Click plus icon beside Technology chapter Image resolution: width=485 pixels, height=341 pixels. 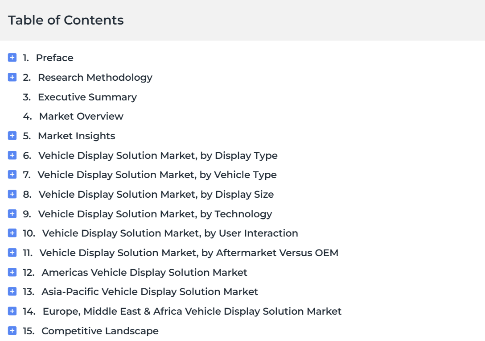click(12, 214)
